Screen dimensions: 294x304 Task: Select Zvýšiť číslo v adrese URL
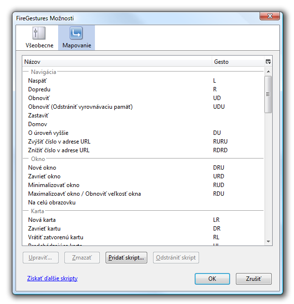[143, 142]
